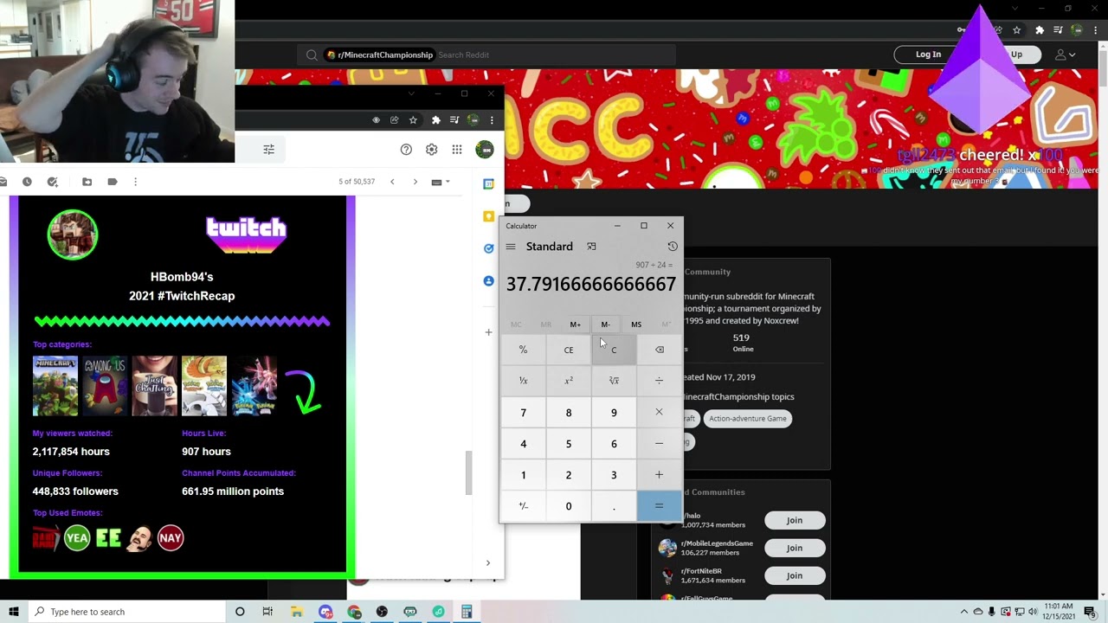This screenshot has width=1108, height=623.
Task: Click the backspace key in Calculator
Action: tap(659, 350)
